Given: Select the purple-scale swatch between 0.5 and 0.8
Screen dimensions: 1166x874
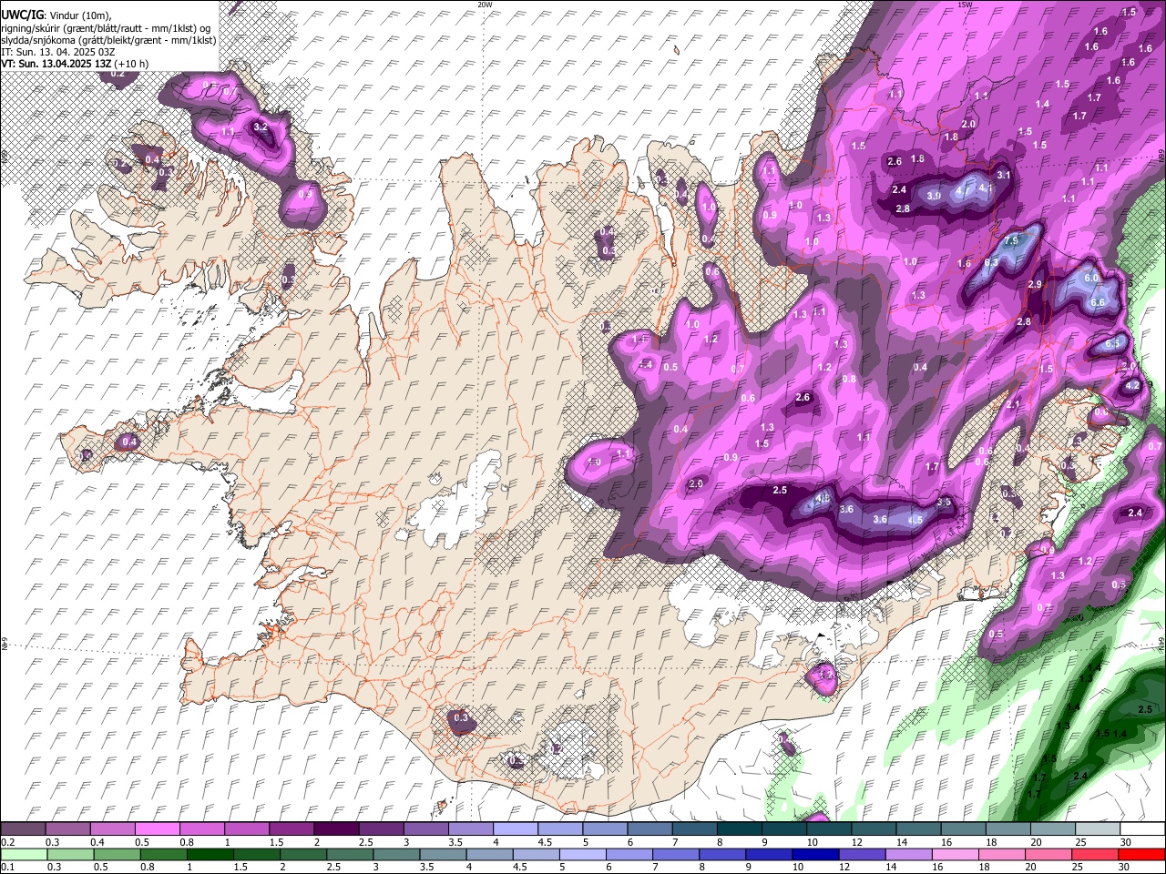Looking at the screenshot, I should 157,829.
